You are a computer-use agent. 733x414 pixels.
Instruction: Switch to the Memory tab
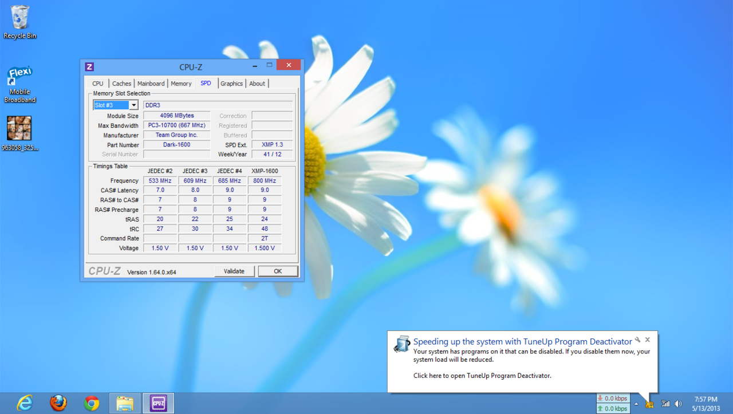(181, 84)
